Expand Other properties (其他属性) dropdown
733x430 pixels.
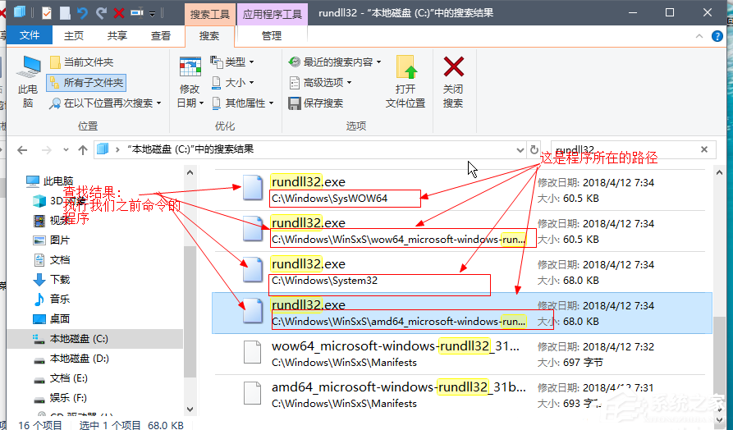[x=243, y=103]
